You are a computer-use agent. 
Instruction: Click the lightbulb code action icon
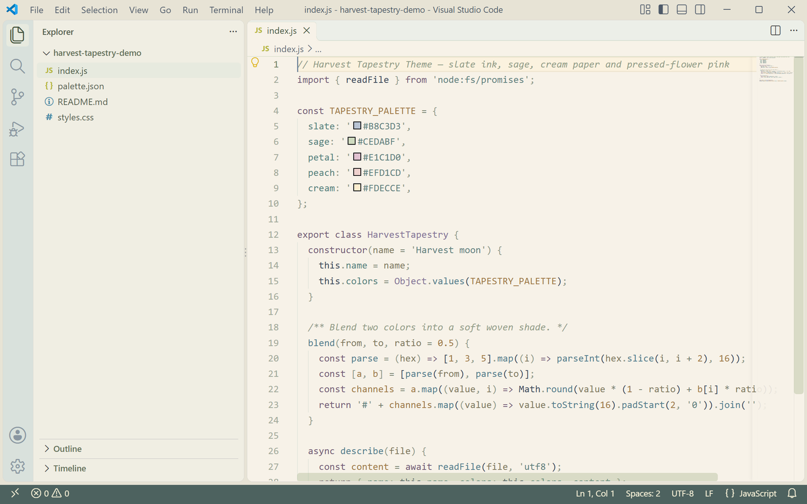click(255, 63)
